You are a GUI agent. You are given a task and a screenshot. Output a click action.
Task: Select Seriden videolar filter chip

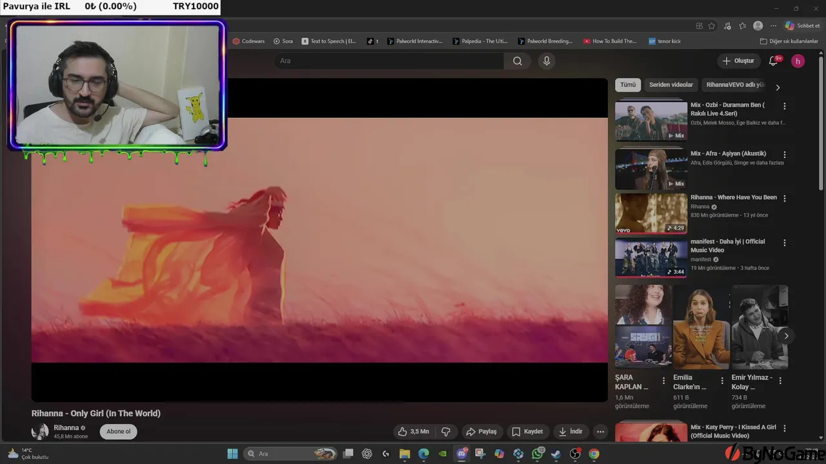tap(671, 84)
